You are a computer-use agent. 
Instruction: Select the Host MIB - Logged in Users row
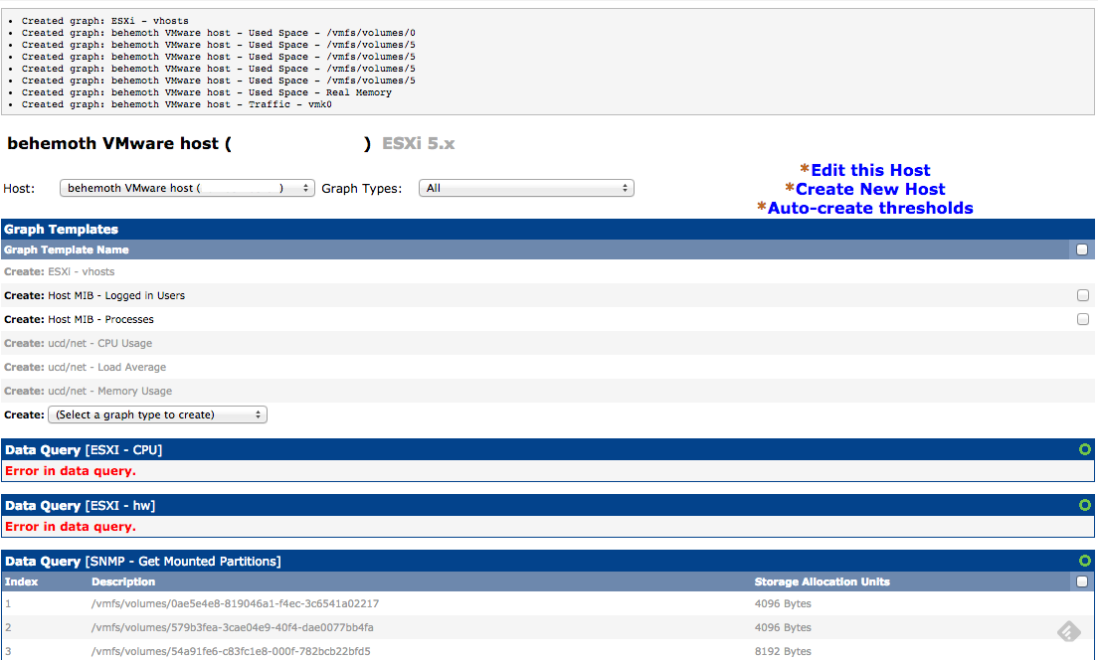548,295
